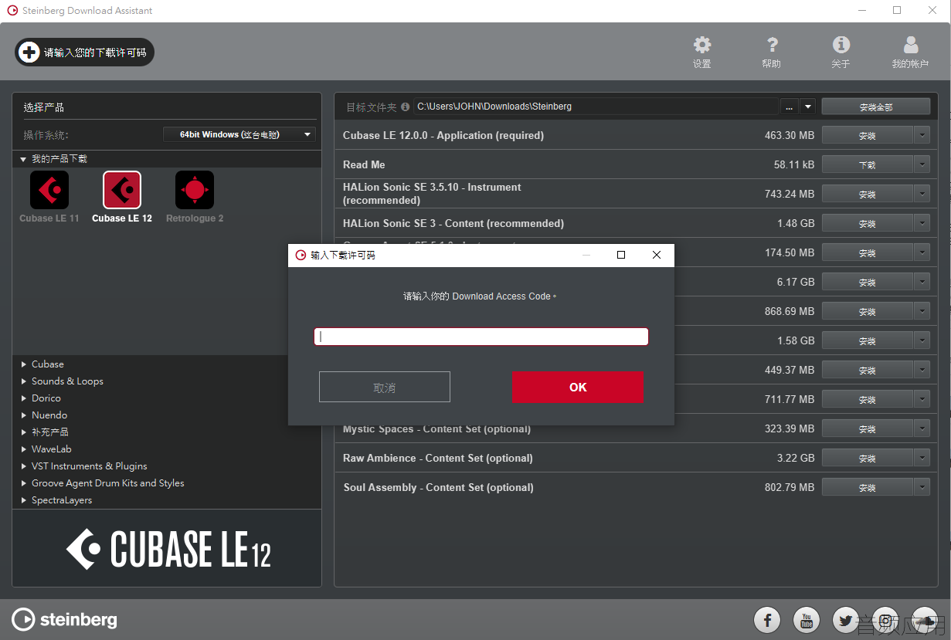Select the Raw Ambience - Content Set row text

(x=438, y=458)
